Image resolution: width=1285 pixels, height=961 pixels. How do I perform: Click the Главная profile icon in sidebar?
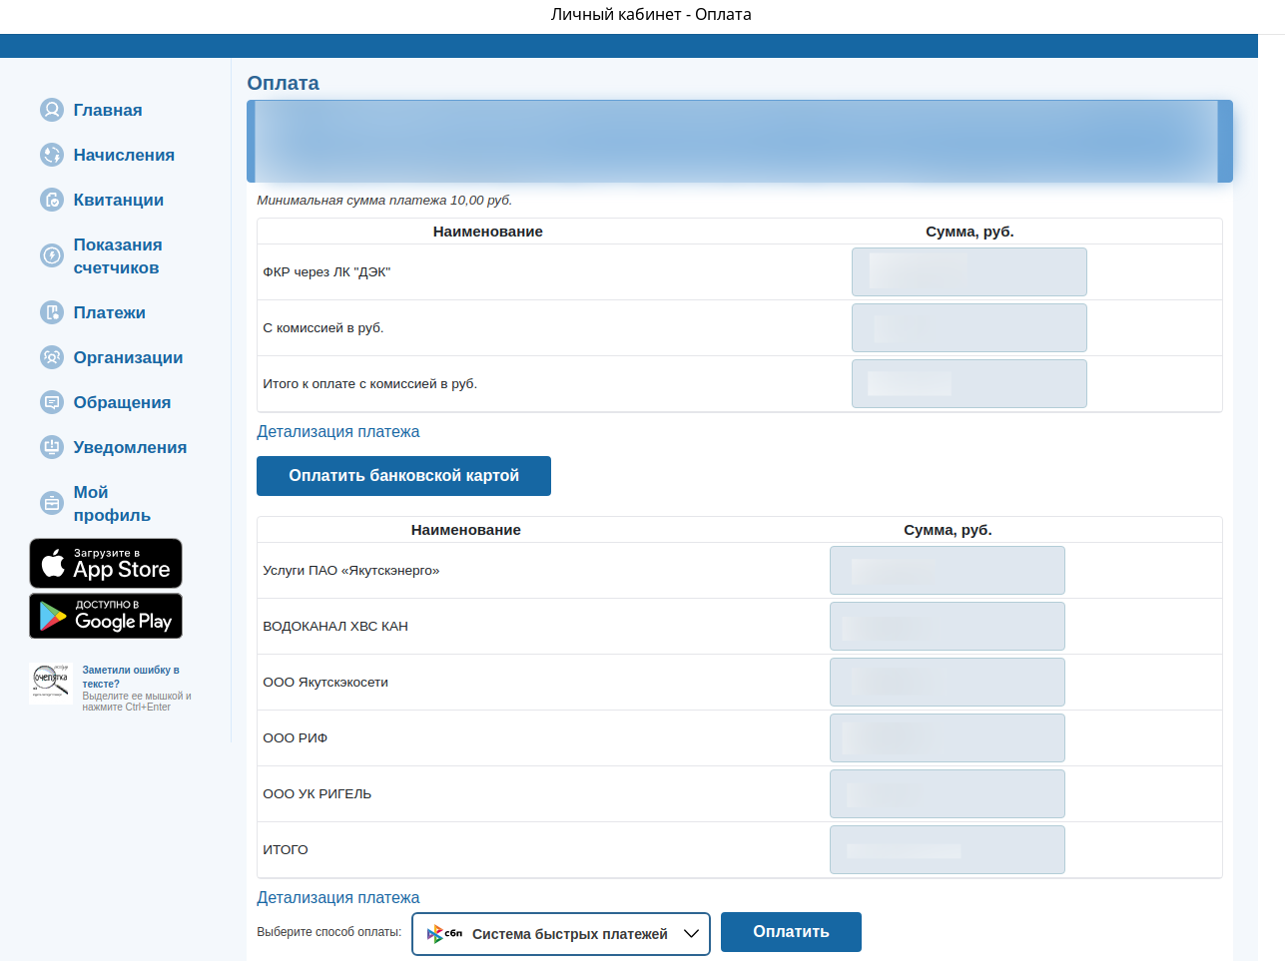52,110
